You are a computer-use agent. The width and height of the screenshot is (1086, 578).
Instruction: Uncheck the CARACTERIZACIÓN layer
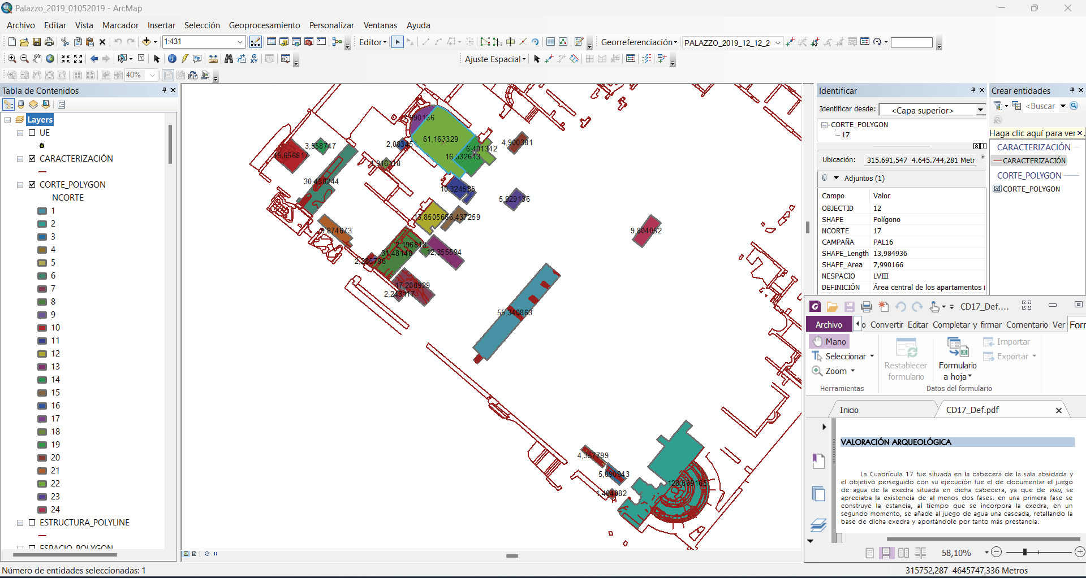pos(32,159)
